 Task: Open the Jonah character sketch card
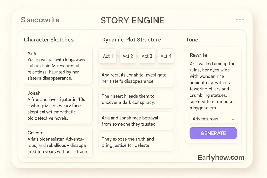[58, 105]
